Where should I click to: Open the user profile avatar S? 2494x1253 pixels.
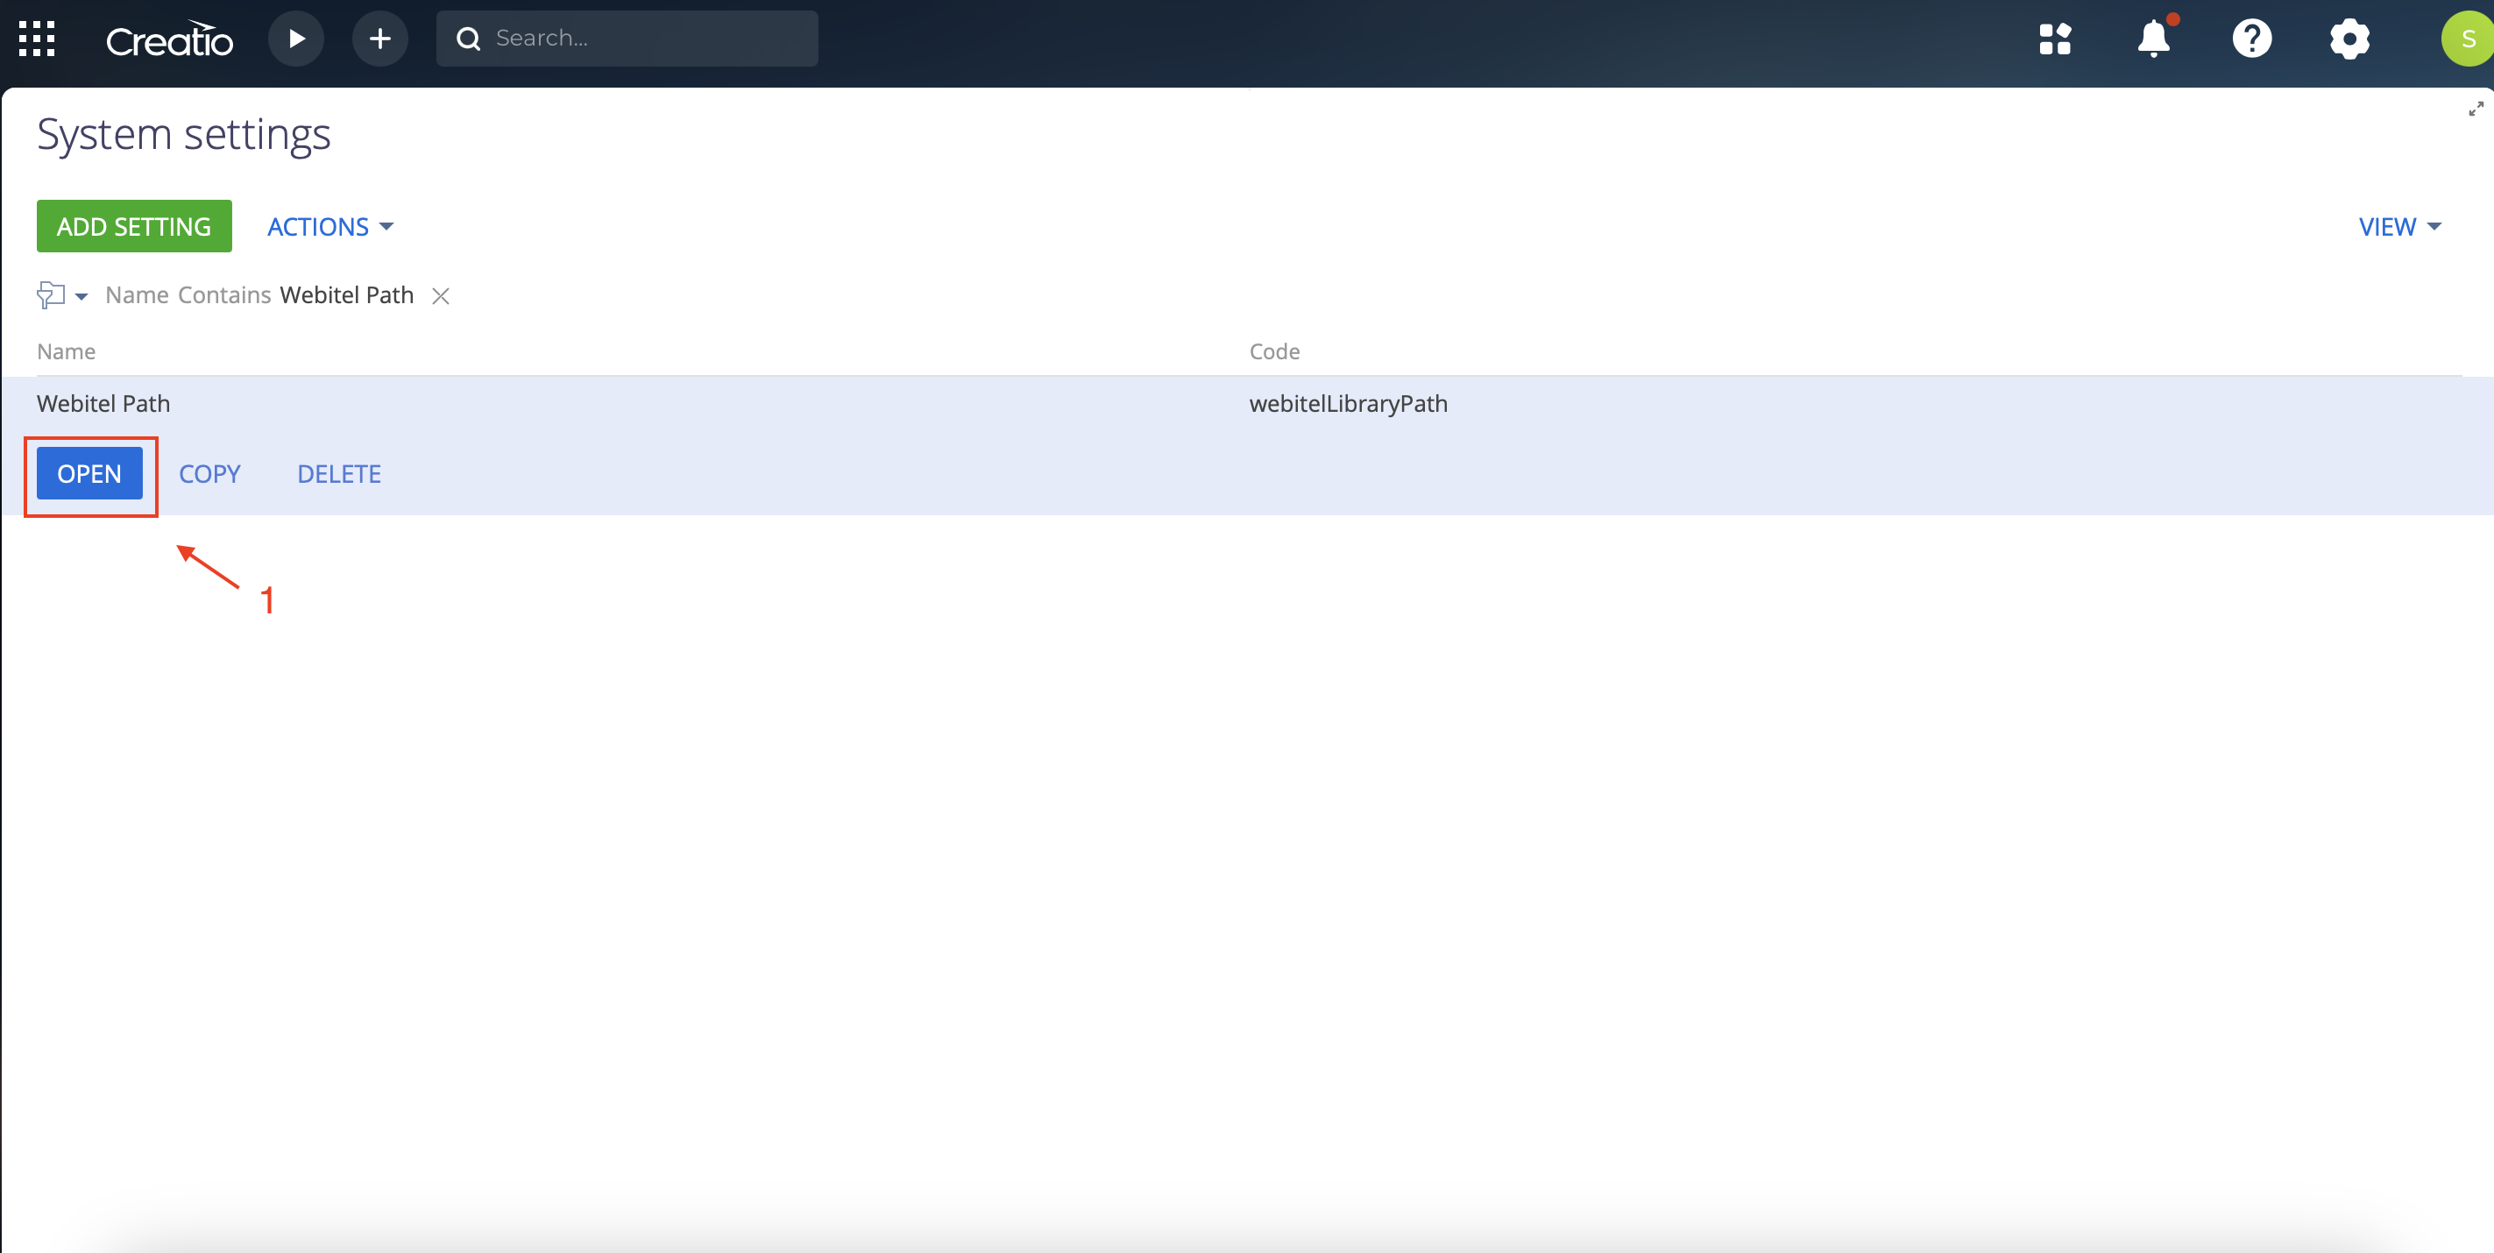2467,39
